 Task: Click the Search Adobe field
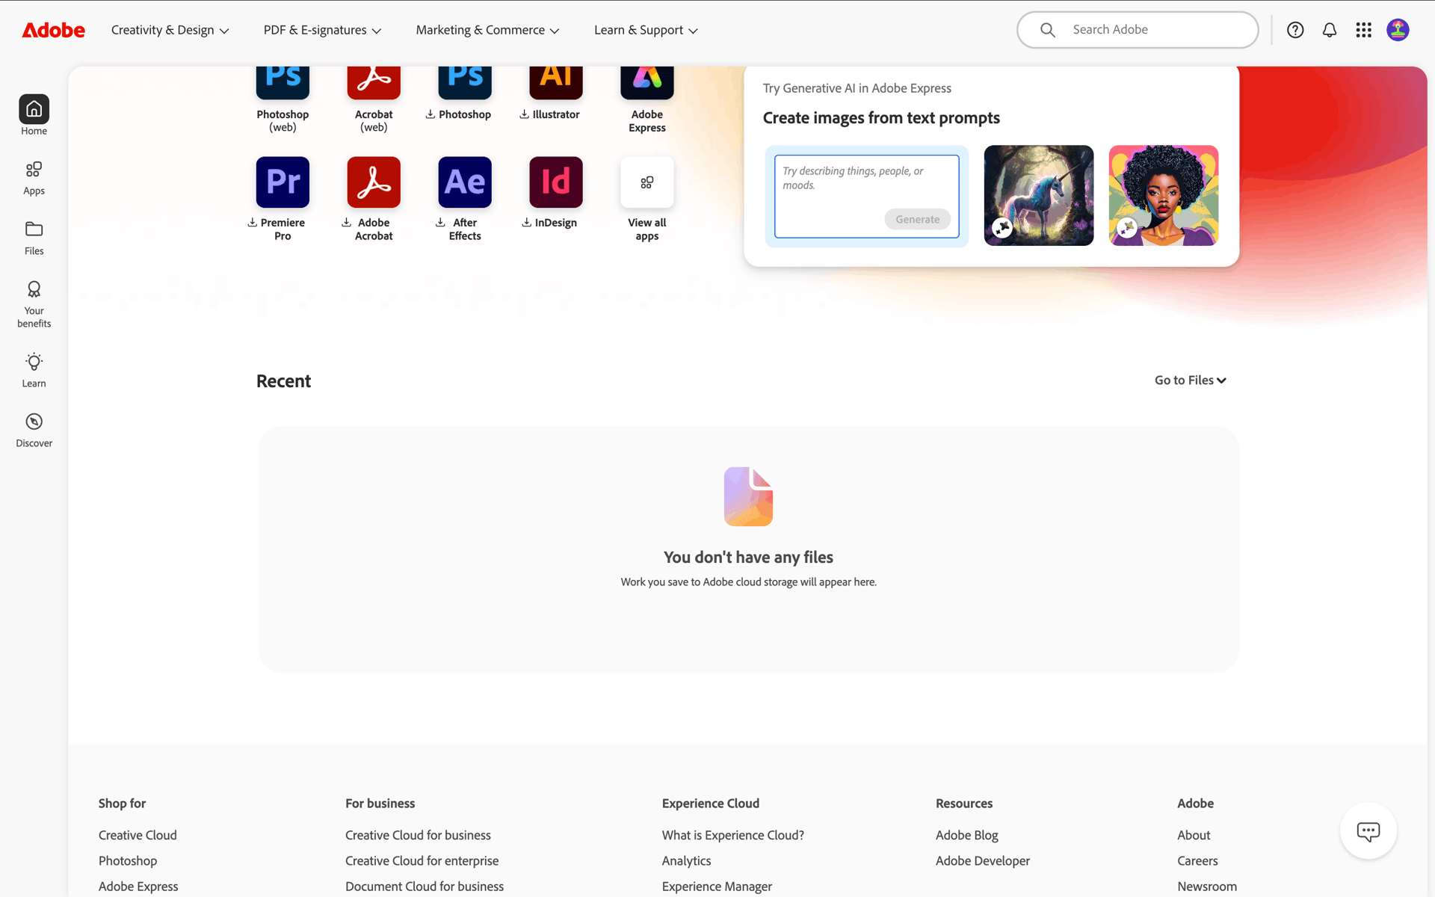[1138, 30]
